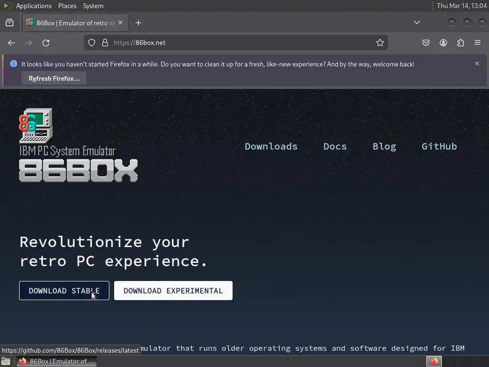
Task: Click the forward navigation arrow
Action: [x=29, y=43]
